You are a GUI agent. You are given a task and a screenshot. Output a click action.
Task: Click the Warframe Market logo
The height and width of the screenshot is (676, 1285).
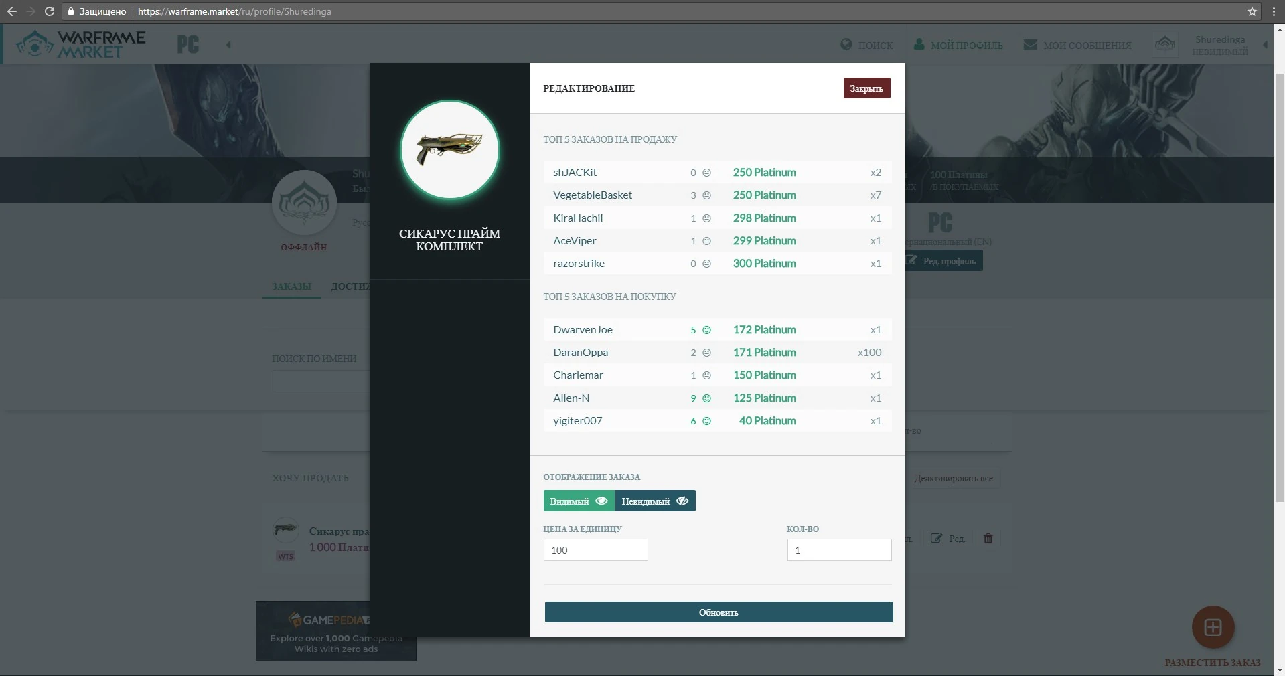[81, 44]
